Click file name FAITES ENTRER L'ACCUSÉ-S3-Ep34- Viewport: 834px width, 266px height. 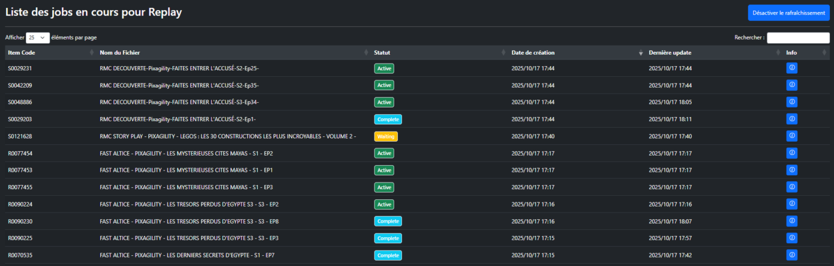click(x=179, y=102)
